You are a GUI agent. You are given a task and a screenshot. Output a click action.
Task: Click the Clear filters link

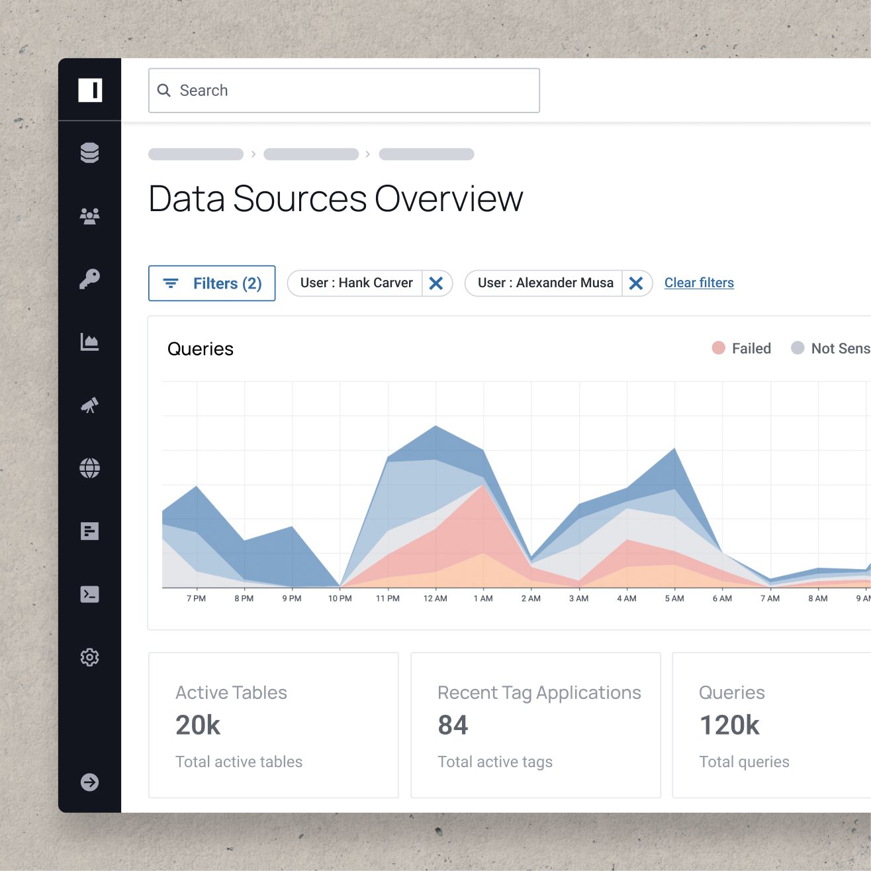pyautogui.click(x=699, y=283)
